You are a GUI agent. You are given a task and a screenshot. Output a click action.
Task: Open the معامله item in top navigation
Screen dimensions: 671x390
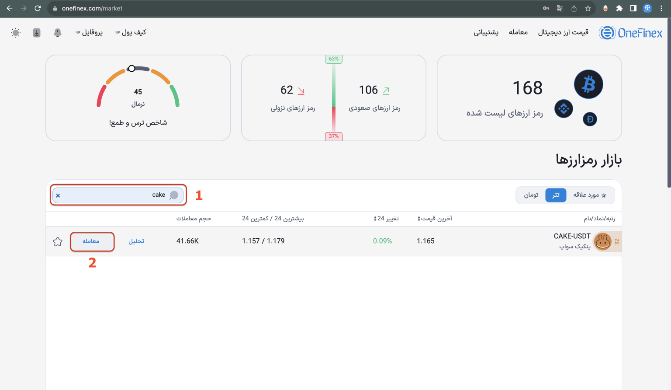[518, 32]
